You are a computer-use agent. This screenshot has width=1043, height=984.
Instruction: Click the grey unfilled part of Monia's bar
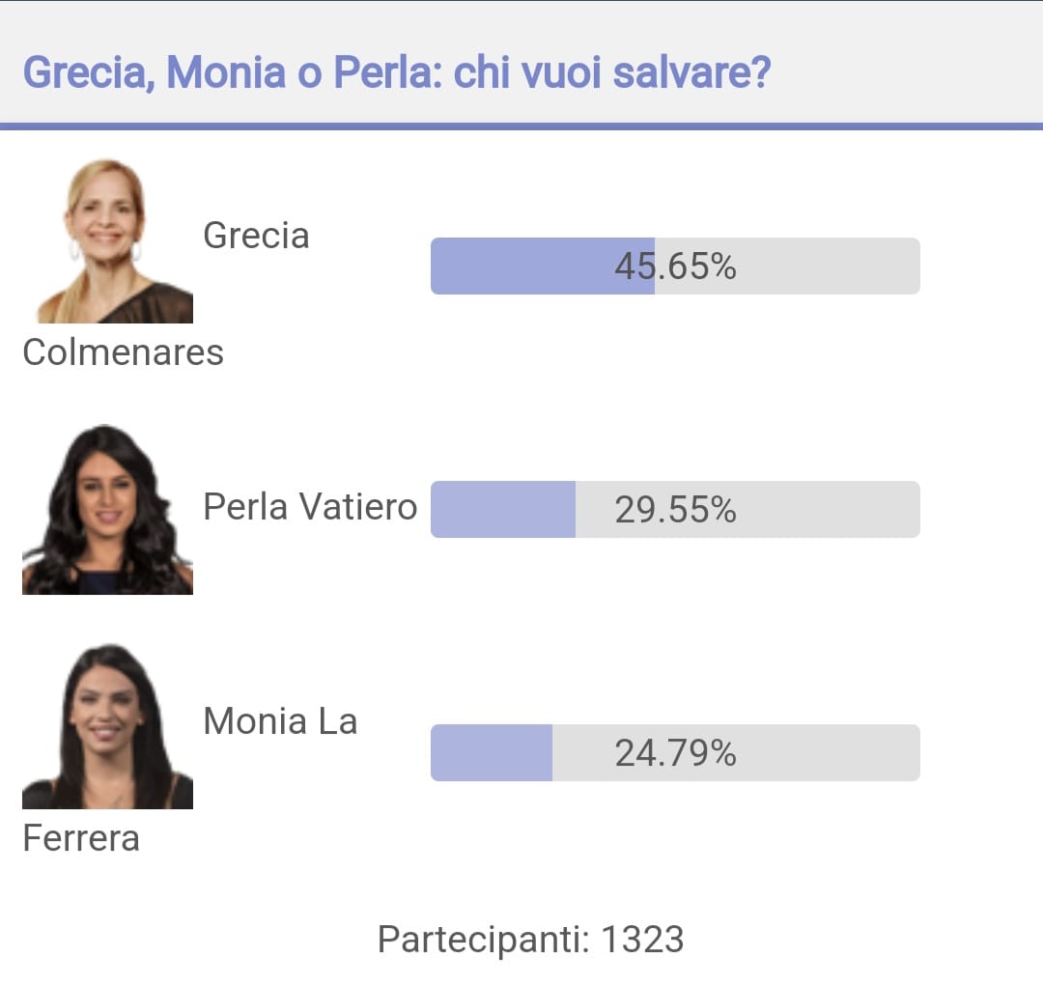point(736,753)
